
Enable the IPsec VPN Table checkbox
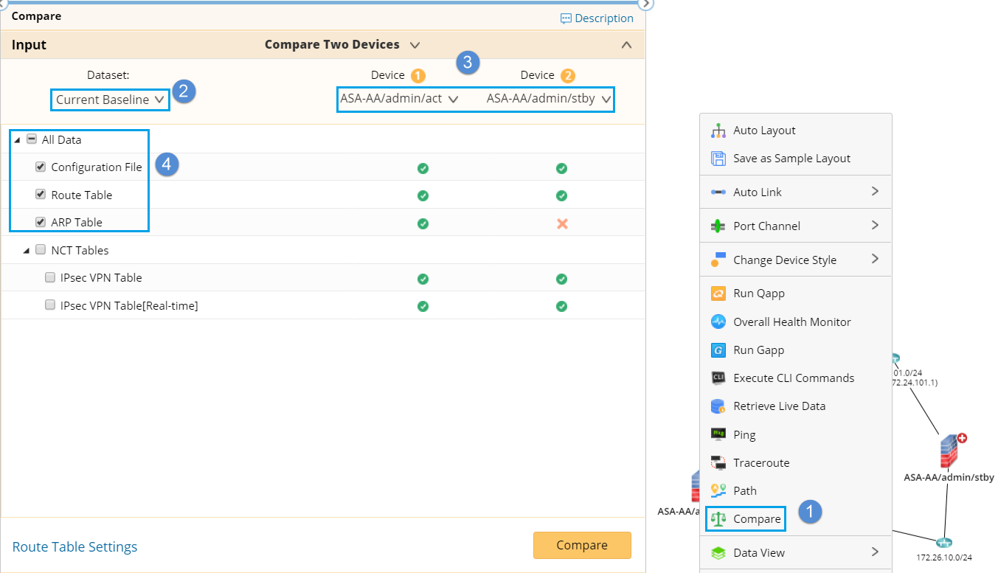coord(50,278)
